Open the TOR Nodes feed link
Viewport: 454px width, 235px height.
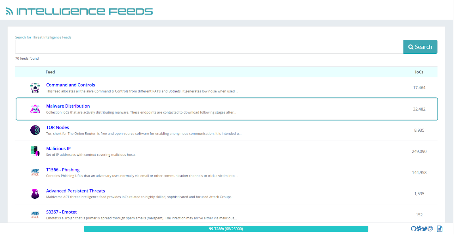[57, 127]
